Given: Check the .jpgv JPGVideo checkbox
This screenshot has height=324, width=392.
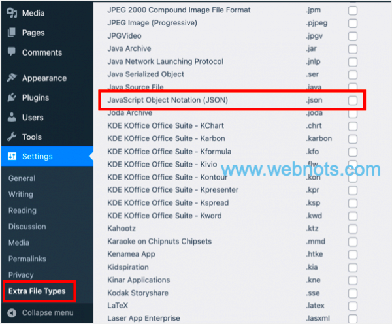Looking at the screenshot, I should pyautogui.click(x=353, y=37).
